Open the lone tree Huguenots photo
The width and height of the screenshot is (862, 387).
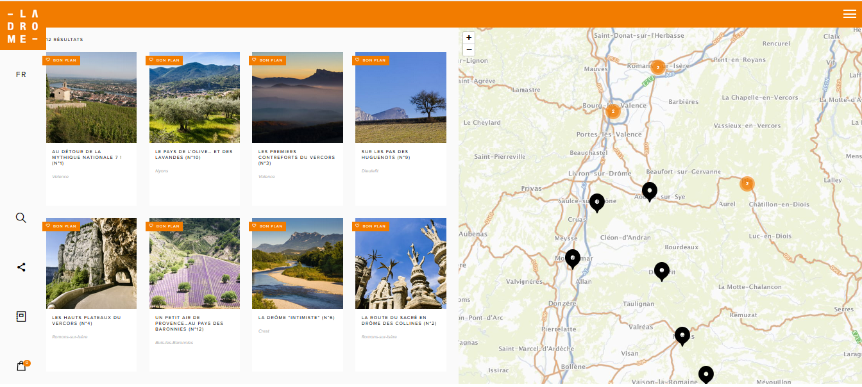(401, 97)
